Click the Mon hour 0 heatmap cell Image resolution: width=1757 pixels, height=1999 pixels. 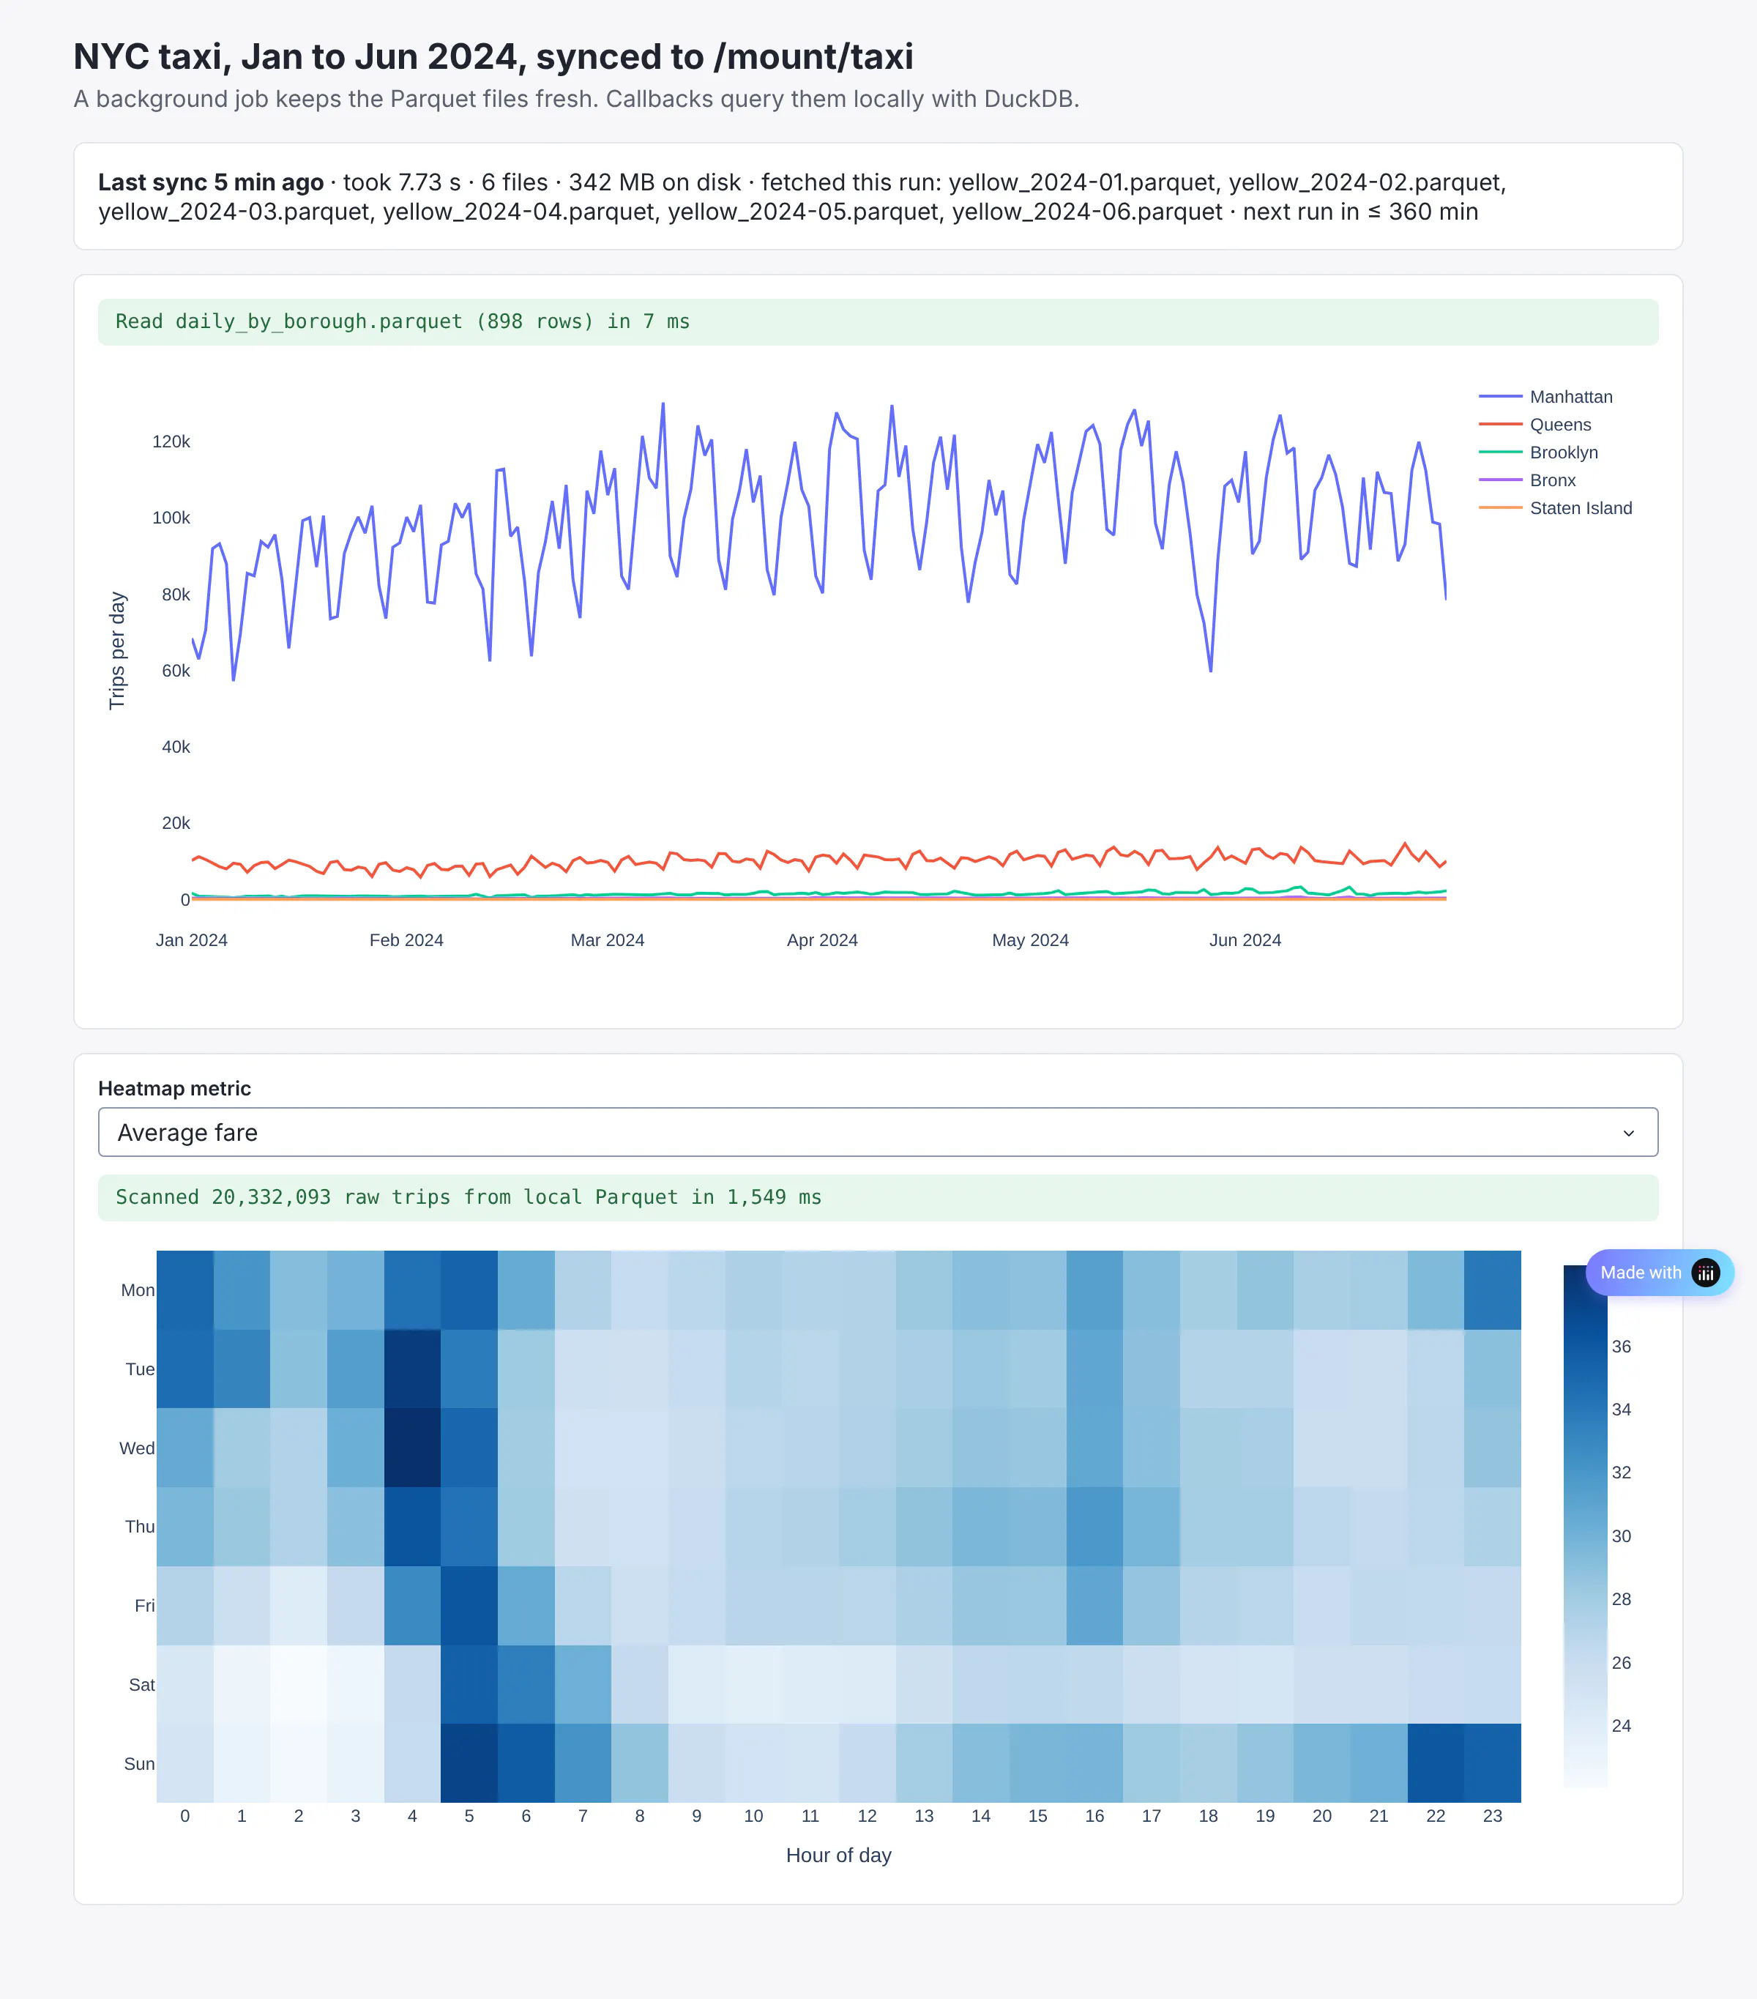184,1290
